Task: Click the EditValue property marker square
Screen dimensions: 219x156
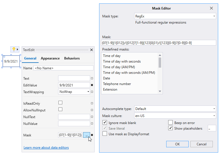Action: coord(92,85)
